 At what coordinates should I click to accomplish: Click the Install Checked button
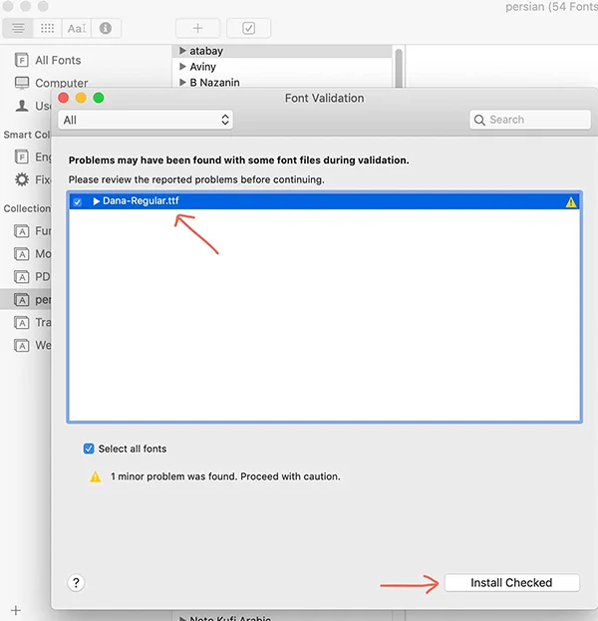point(511,583)
